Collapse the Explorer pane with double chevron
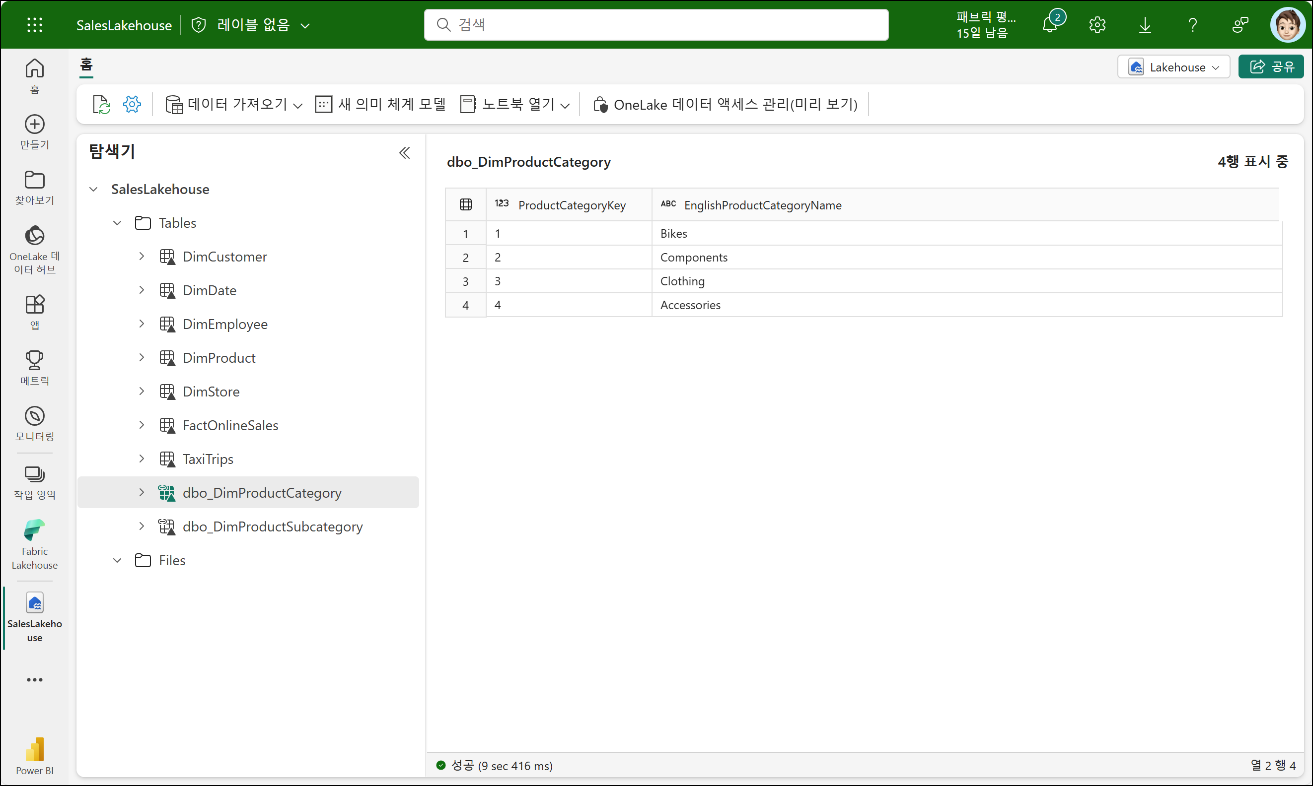 pos(404,153)
